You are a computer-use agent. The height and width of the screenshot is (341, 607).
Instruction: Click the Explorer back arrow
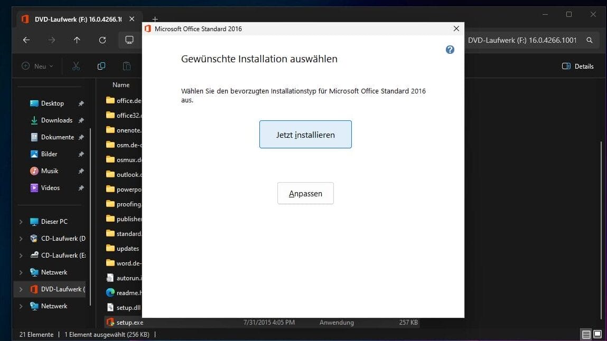click(26, 40)
